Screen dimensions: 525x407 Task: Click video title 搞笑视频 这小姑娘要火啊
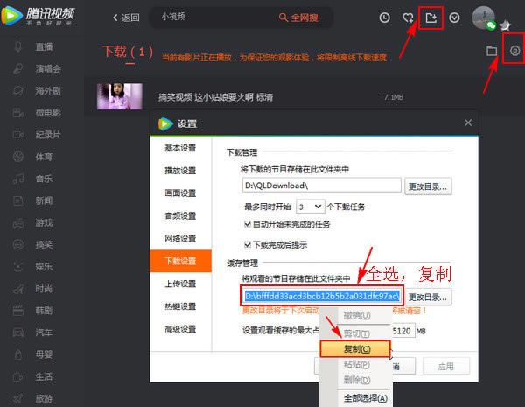(x=215, y=97)
